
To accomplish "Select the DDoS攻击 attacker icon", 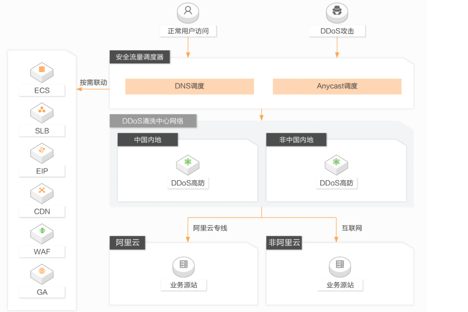I will coord(337,12).
